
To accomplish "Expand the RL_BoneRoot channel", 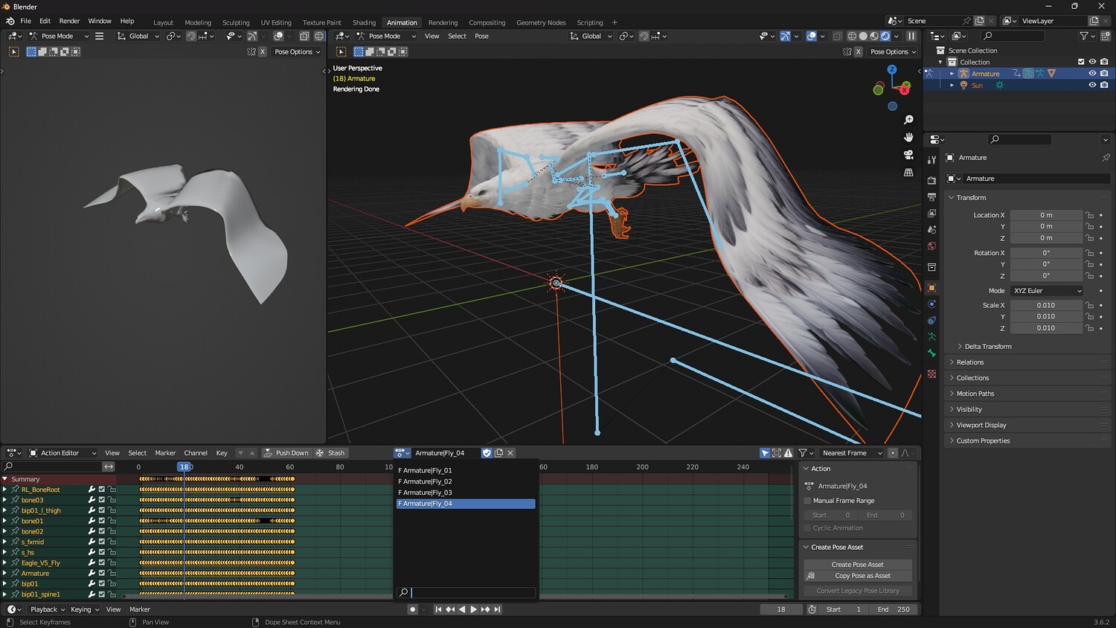I will coord(5,490).
